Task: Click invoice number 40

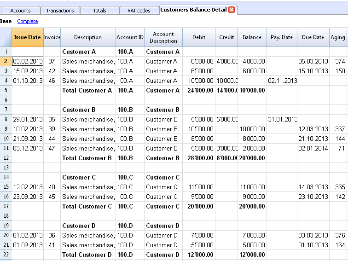Action: tap(52, 187)
